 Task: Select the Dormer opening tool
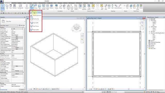[x=120, y=6]
